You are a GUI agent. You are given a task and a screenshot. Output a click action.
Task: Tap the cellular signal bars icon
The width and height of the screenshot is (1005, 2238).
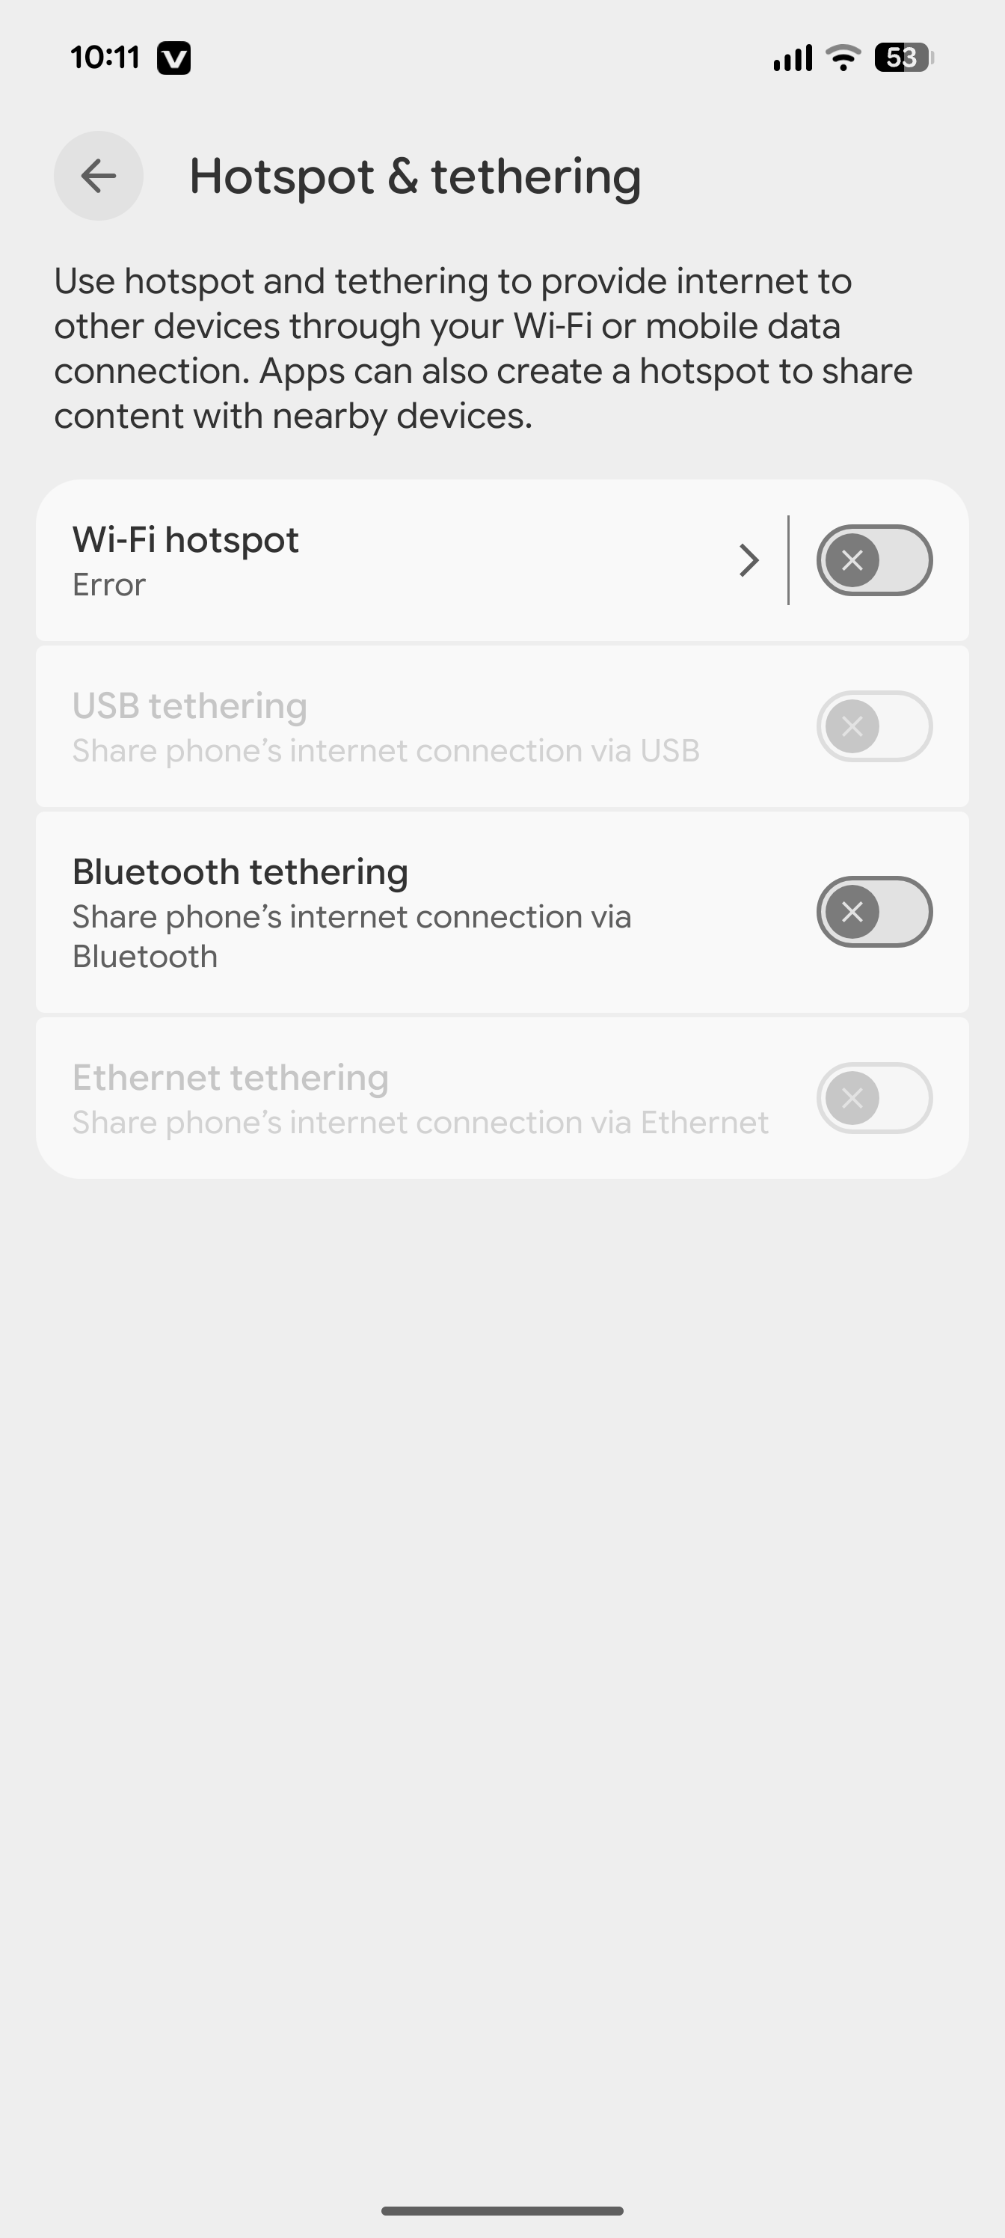(x=792, y=58)
